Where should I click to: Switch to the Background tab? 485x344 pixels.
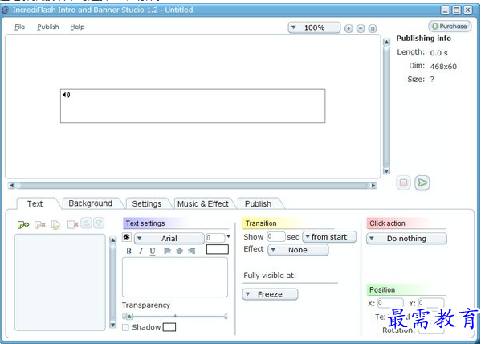coord(90,203)
